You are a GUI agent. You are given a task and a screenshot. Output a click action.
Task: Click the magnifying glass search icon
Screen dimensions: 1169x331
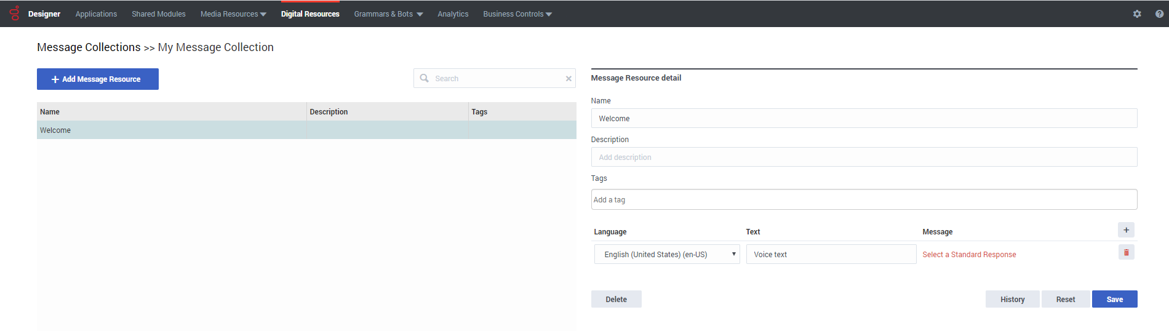424,78
